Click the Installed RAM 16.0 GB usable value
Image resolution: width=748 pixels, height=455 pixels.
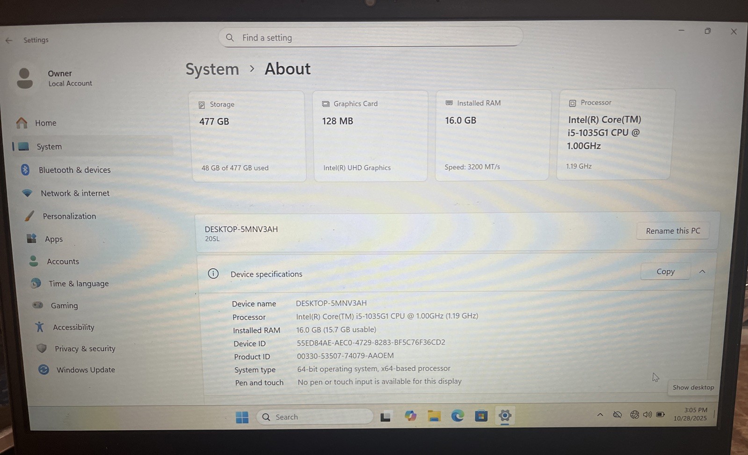click(336, 329)
